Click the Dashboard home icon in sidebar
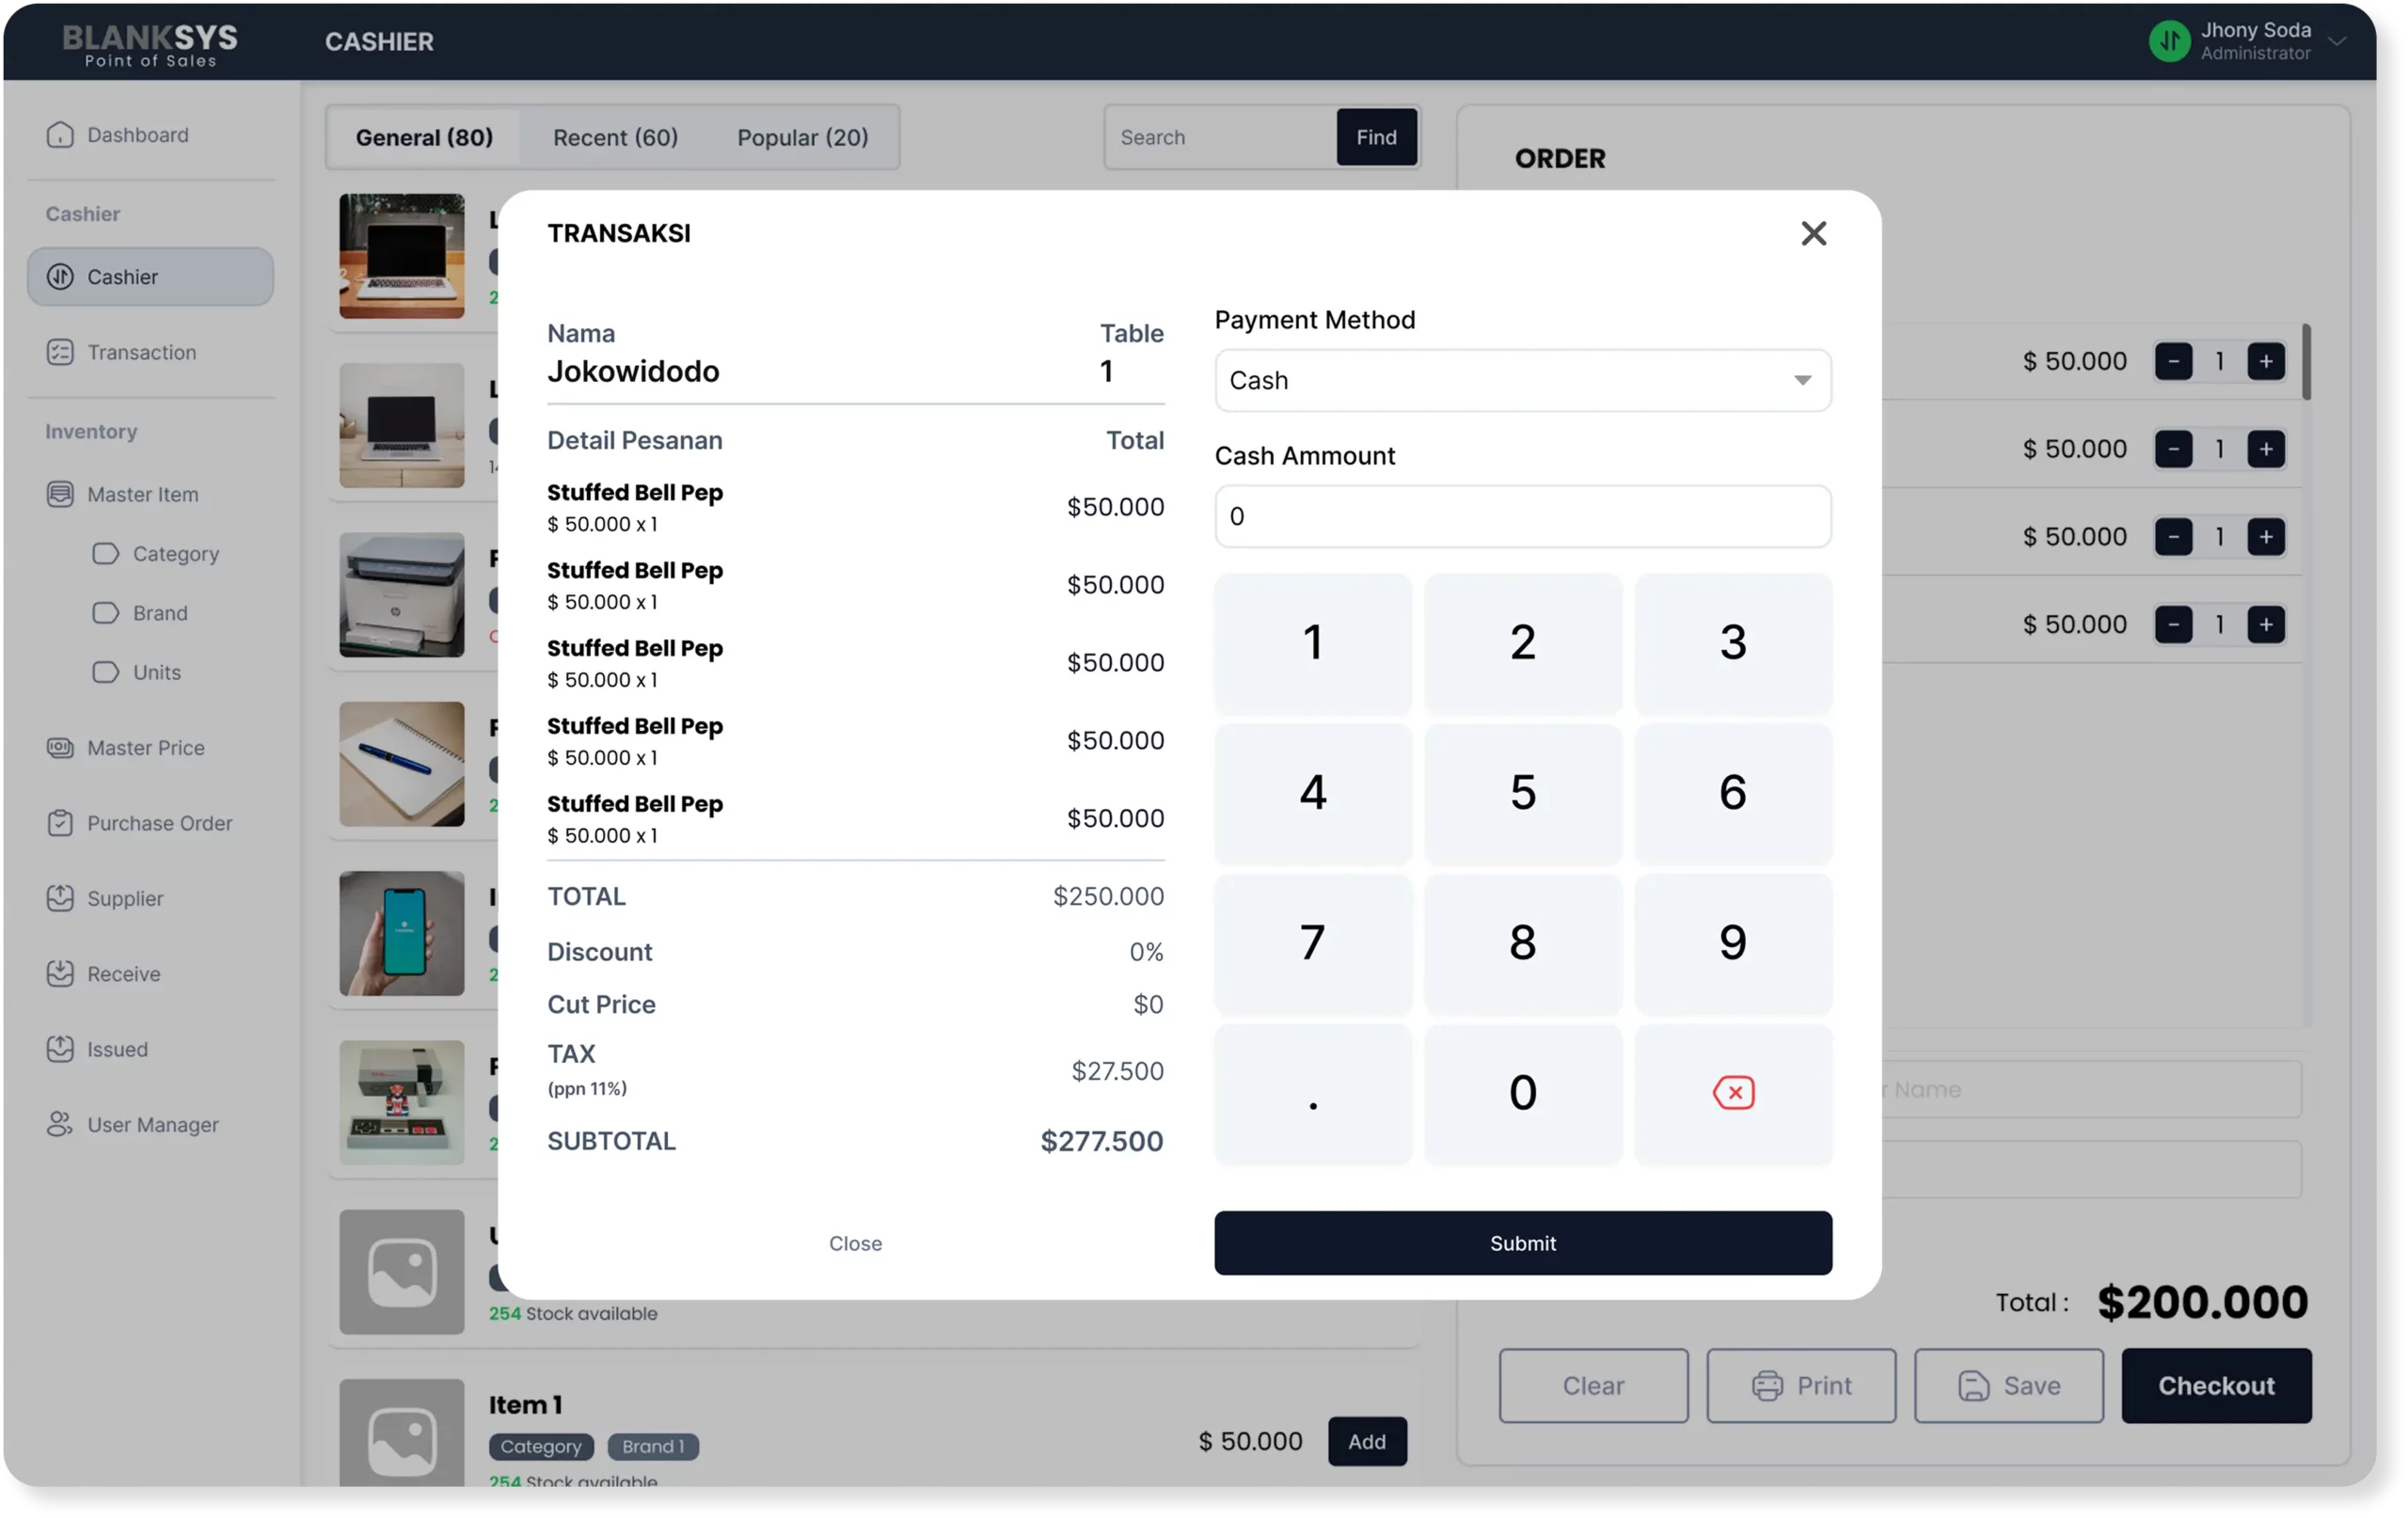2408x1518 pixels. click(x=60, y=135)
